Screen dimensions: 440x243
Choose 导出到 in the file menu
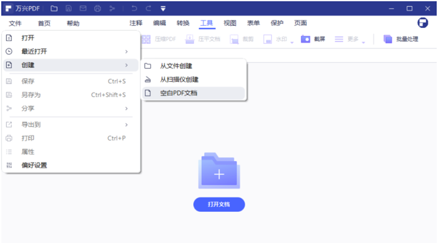coord(71,124)
